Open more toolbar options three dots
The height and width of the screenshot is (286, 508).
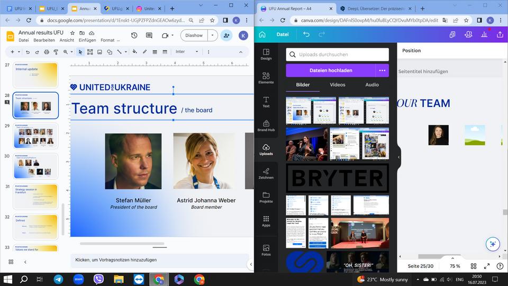208,52
